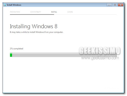Click the "It may take a while" description text
Viewport: 127px width, 96px height.
pos(37,32)
